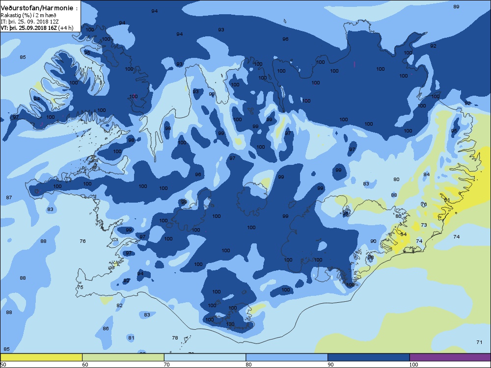Click the humidity value '89' on the map

pyautogui.click(x=456, y=6)
